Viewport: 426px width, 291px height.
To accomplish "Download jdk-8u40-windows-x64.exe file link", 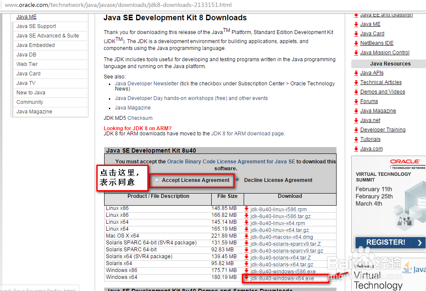I will click(x=282, y=278).
